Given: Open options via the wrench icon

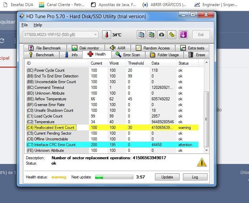Looking at the screenshot, I should tap(172, 35).
